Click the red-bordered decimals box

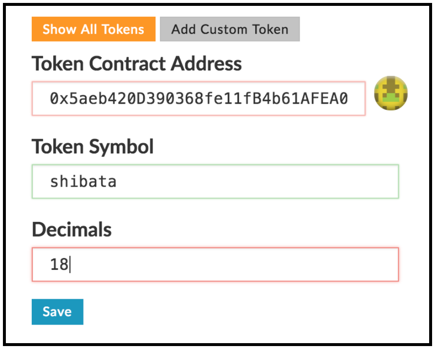[x=215, y=264]
